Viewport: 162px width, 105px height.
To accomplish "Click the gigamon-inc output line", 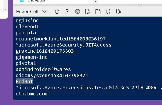I will click(32, 57).
